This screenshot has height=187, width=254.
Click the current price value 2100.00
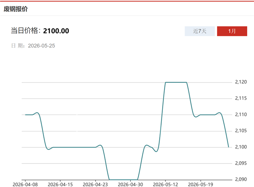56,31
